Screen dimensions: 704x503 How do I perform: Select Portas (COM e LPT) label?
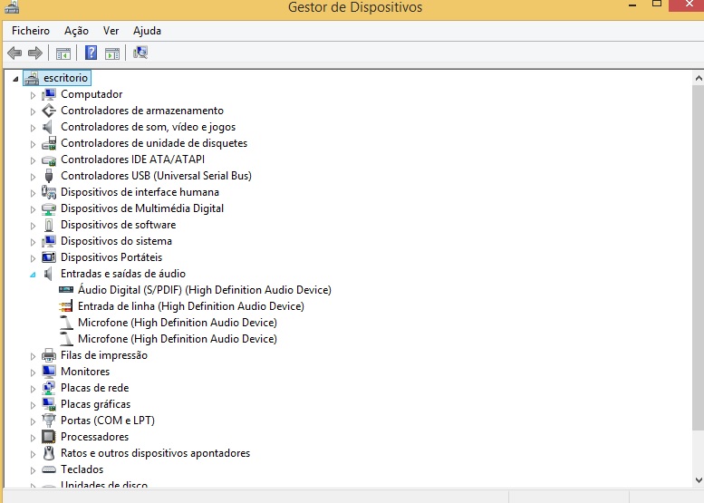(x=108, y=421)
